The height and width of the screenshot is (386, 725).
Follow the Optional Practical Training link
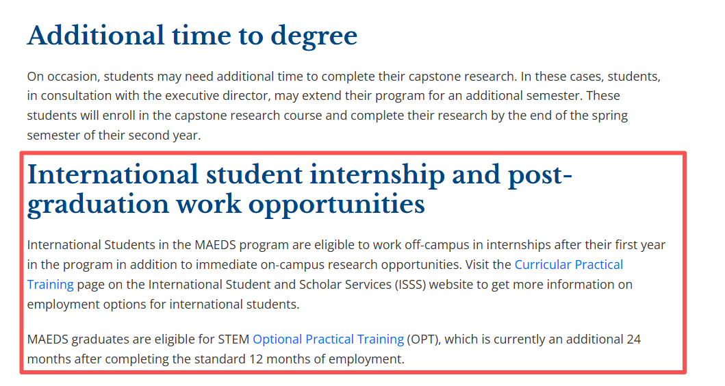pos(328,339)
